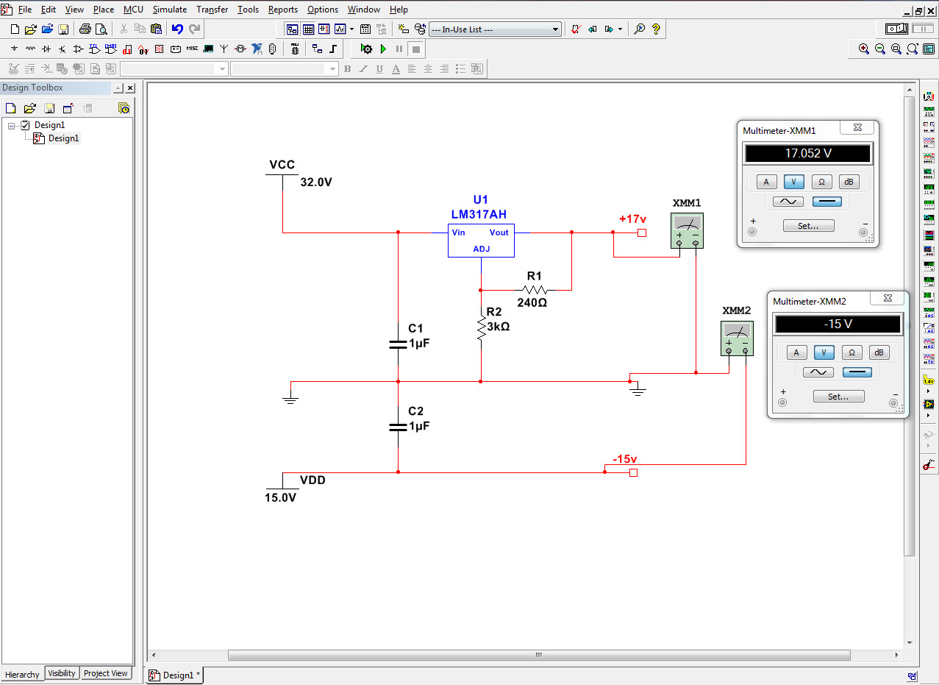Select AC sine-wave mode on Multimeter-XMM1
This screenshot has width=939, height=685.
coord(788,202)
